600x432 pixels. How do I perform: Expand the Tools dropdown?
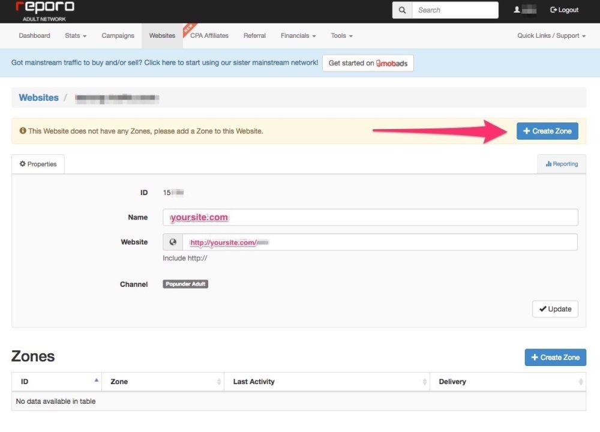tap(342, 35)
